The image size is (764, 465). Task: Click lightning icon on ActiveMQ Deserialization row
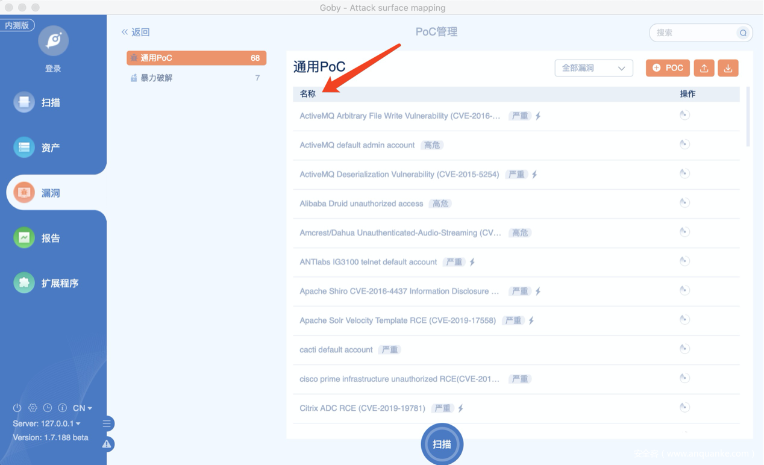pos(534,174)
